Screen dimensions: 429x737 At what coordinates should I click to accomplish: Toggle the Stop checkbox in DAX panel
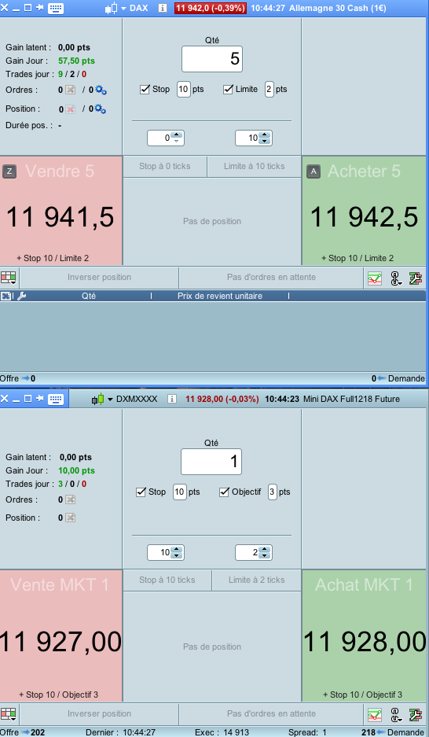[145, 90]
